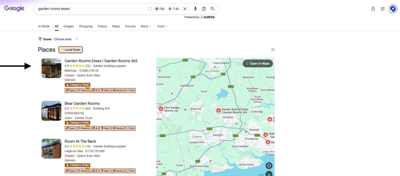Screen dimensions: 400x176
Task: Click the share icon near apps grid
Action: (373, 9)
